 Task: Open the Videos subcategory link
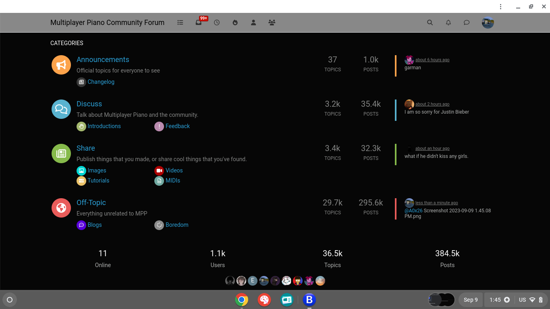coord(174,170)
